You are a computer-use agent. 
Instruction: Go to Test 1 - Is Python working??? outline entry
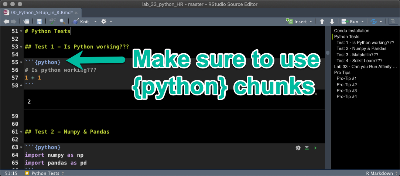(365, 43)
